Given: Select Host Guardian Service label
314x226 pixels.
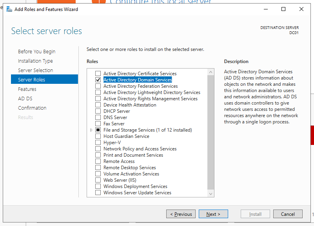Looking at the screenshot, I should (x=126, y=136).
